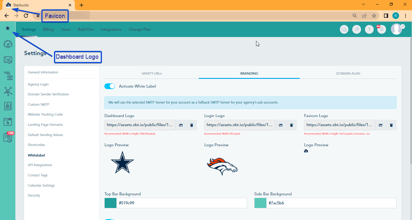Delete the Login Logo image
This screenshot has width=412, height=220.
[x=291, y=125]
